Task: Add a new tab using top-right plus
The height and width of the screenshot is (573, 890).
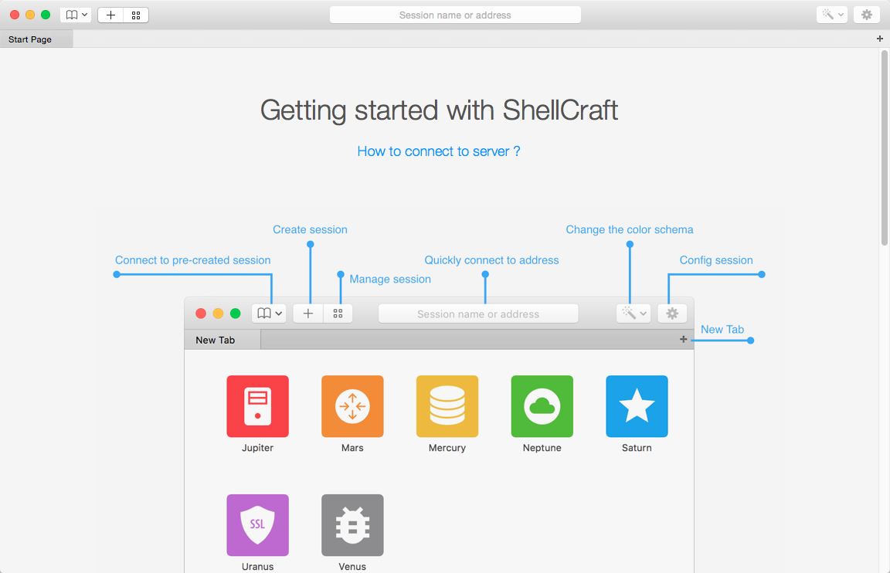Action: (880, 39)
